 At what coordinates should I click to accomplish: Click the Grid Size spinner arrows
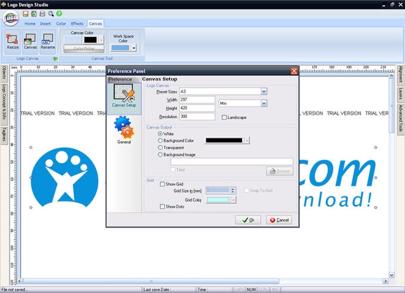[233, 191]
